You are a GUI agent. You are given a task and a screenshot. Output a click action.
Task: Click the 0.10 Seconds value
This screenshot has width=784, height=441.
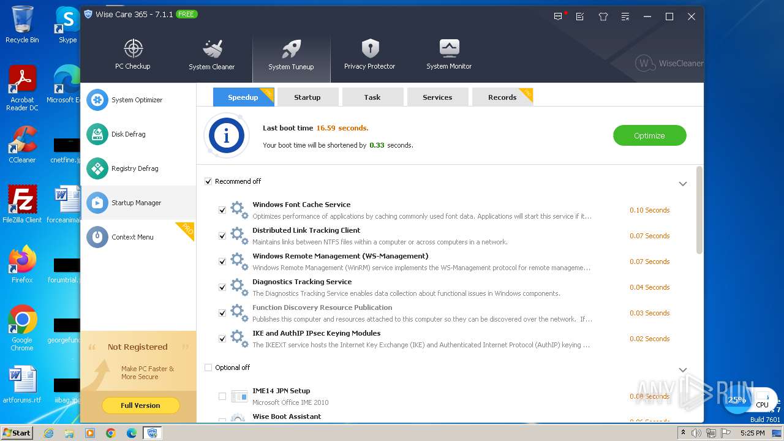point(649,210)
